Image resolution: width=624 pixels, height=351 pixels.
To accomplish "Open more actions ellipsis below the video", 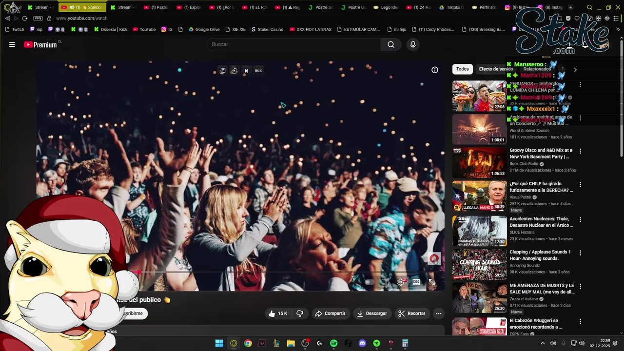I will (439, 313).
